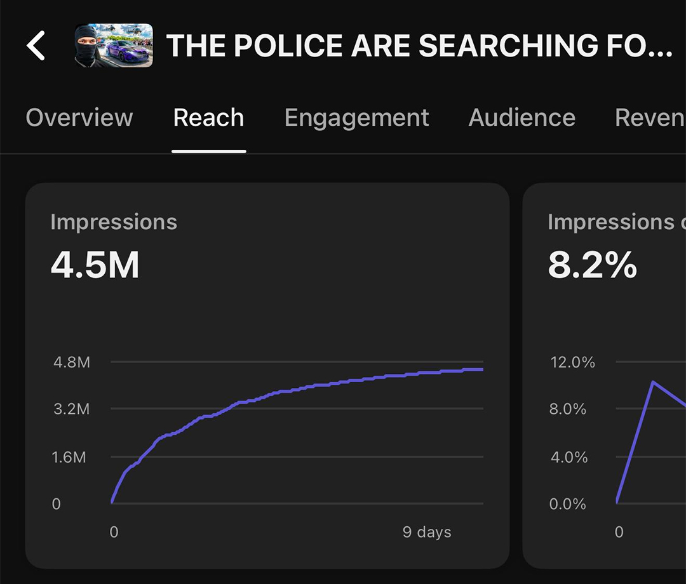Open the partially visible Revenue tab
The height and width of the screenshot is (584, 686).
[x=649, y=118]
